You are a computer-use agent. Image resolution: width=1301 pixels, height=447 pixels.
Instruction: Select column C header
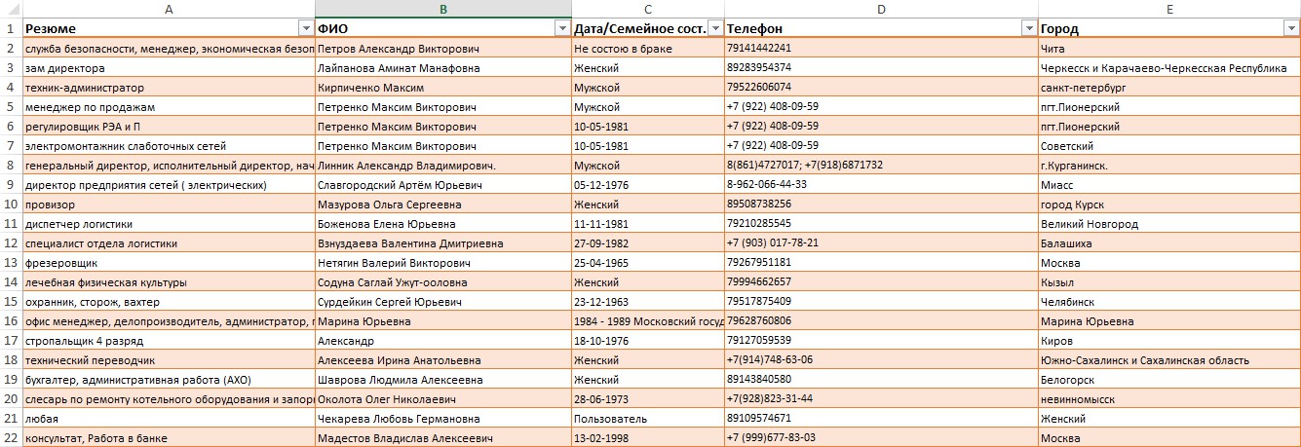click(x=648, y=9)
